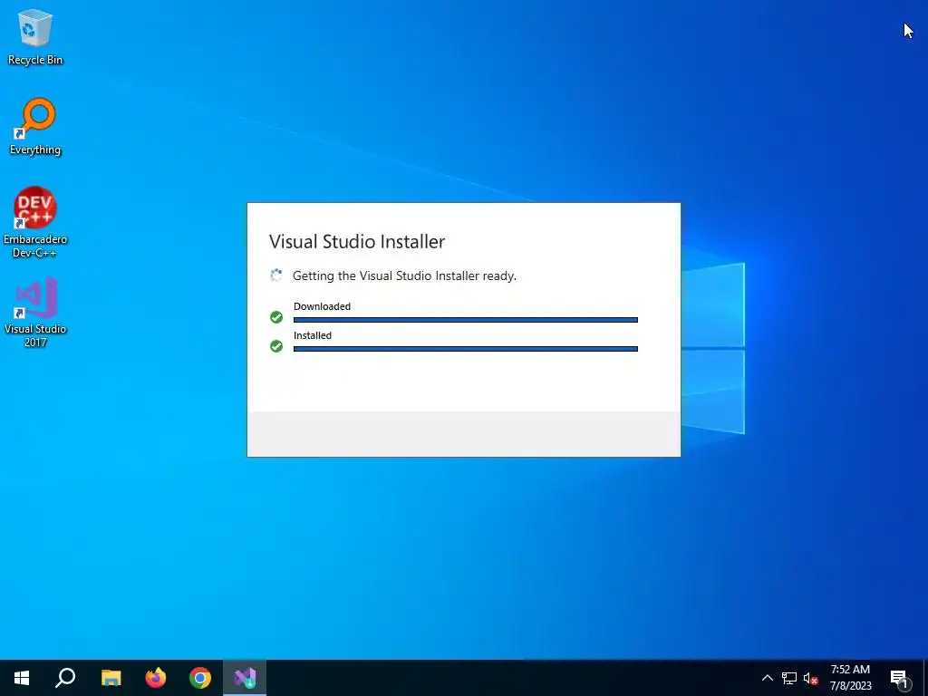The height and width of the screenshot is (696, 928).
Task: Open the Action Center notifications icon
Action: pyautogui.click(x=900, y=679)
